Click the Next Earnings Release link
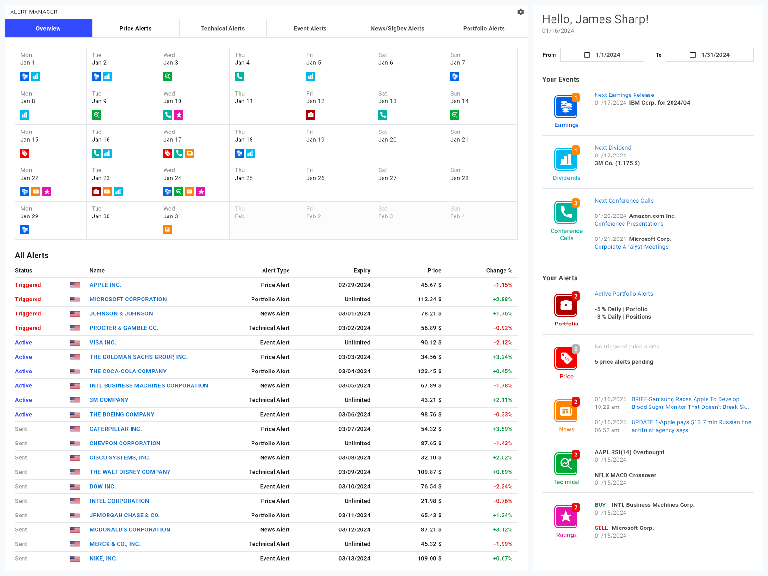The image size is (768, 576). (x=624, y=95)
